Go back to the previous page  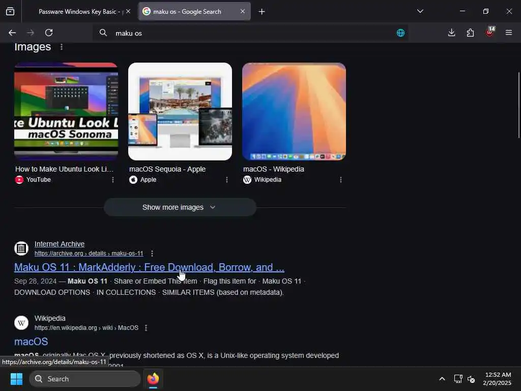(x=12, y=33)
